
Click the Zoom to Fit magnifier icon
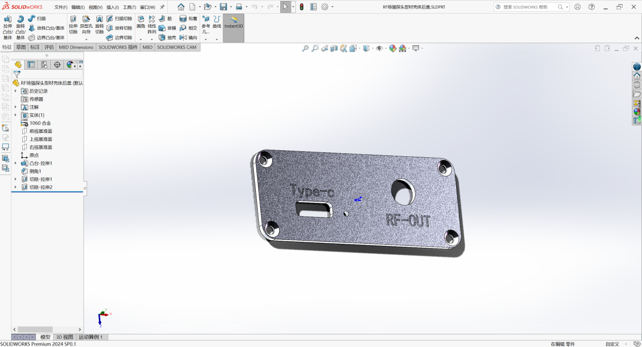305,48
